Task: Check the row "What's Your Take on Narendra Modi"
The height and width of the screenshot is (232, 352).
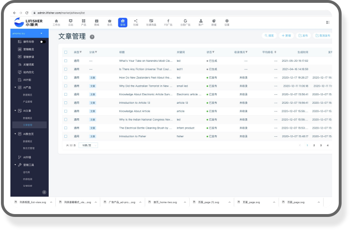Action: 66,61
